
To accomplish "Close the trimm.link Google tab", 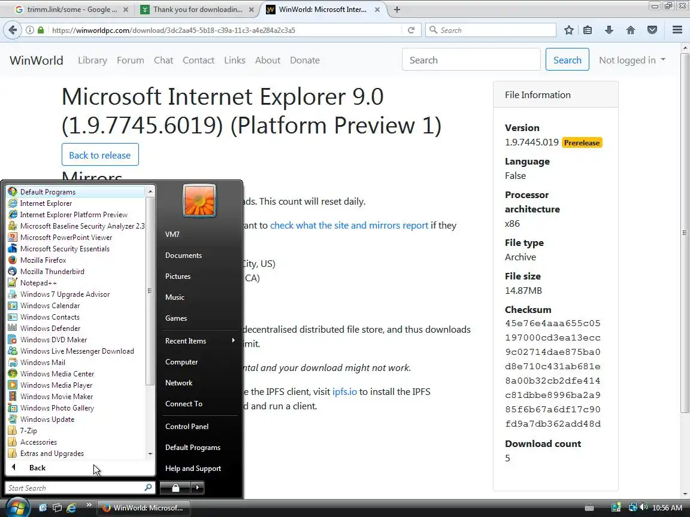I will pos(126,9).
